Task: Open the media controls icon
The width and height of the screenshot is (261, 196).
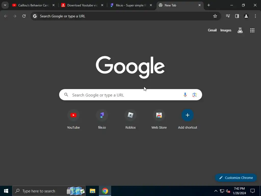Action: pyautogui.click(x=228, y=16)
